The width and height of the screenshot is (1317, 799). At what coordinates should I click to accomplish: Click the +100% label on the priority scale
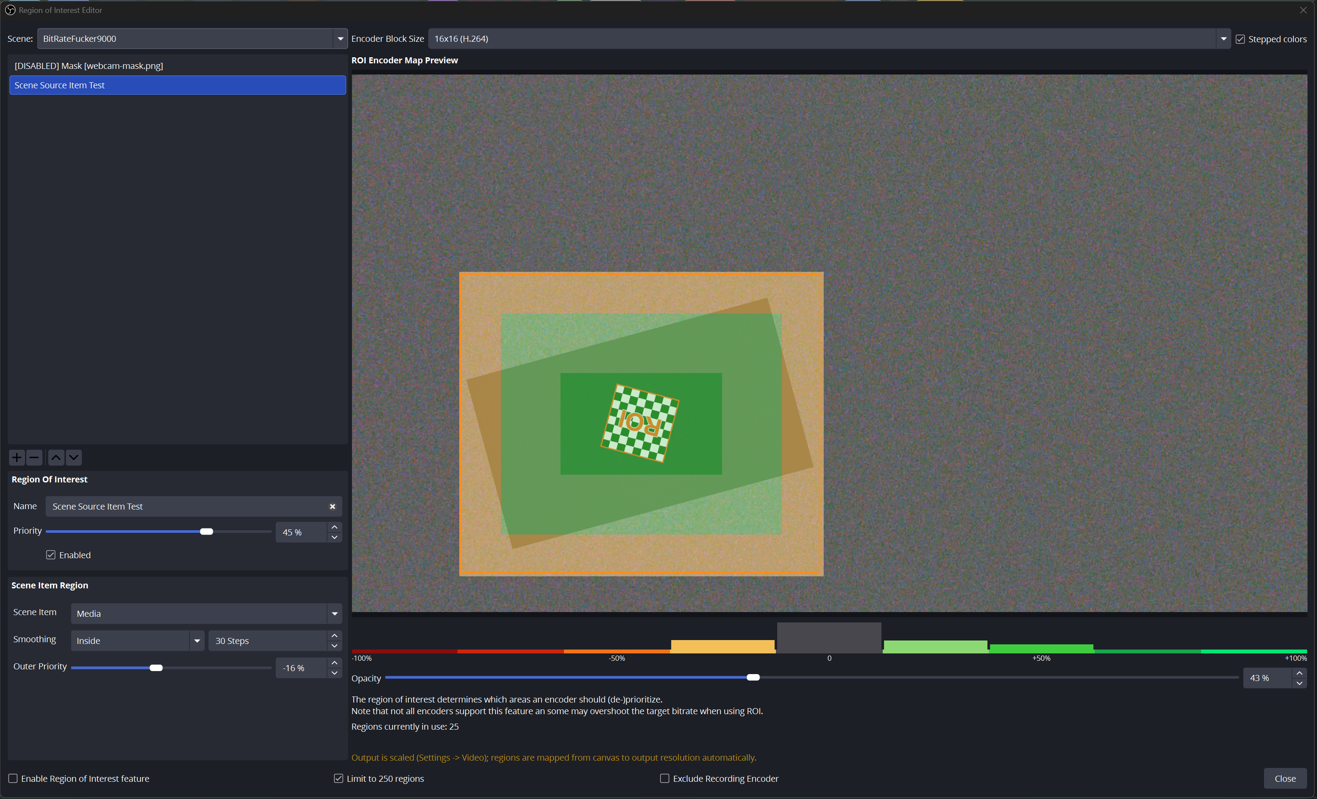point(1295,659)
